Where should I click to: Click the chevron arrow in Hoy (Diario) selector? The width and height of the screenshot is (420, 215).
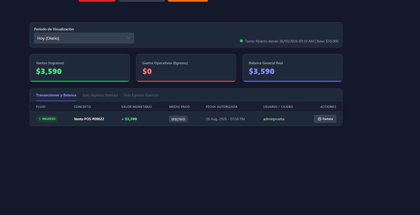[x=129, y=38]
